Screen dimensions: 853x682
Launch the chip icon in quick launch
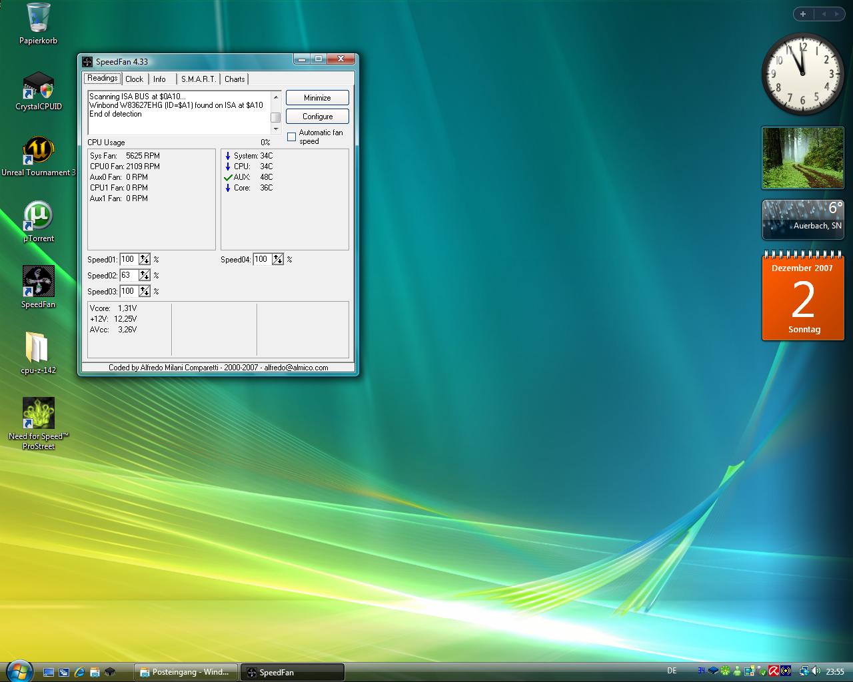110,672
